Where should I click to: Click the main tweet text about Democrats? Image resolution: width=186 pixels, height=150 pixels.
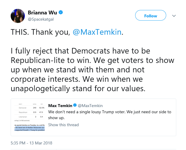(x=92, y=70)
